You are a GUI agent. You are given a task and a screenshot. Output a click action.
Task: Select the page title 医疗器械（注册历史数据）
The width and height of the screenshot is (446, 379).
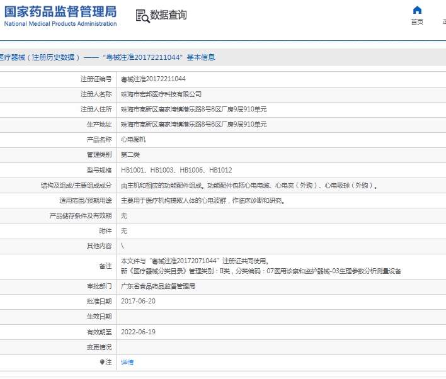pos(40,57)
